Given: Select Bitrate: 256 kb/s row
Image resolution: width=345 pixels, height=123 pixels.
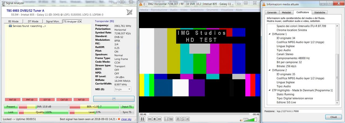Looking at the screenshot, I should click(288, 66).
